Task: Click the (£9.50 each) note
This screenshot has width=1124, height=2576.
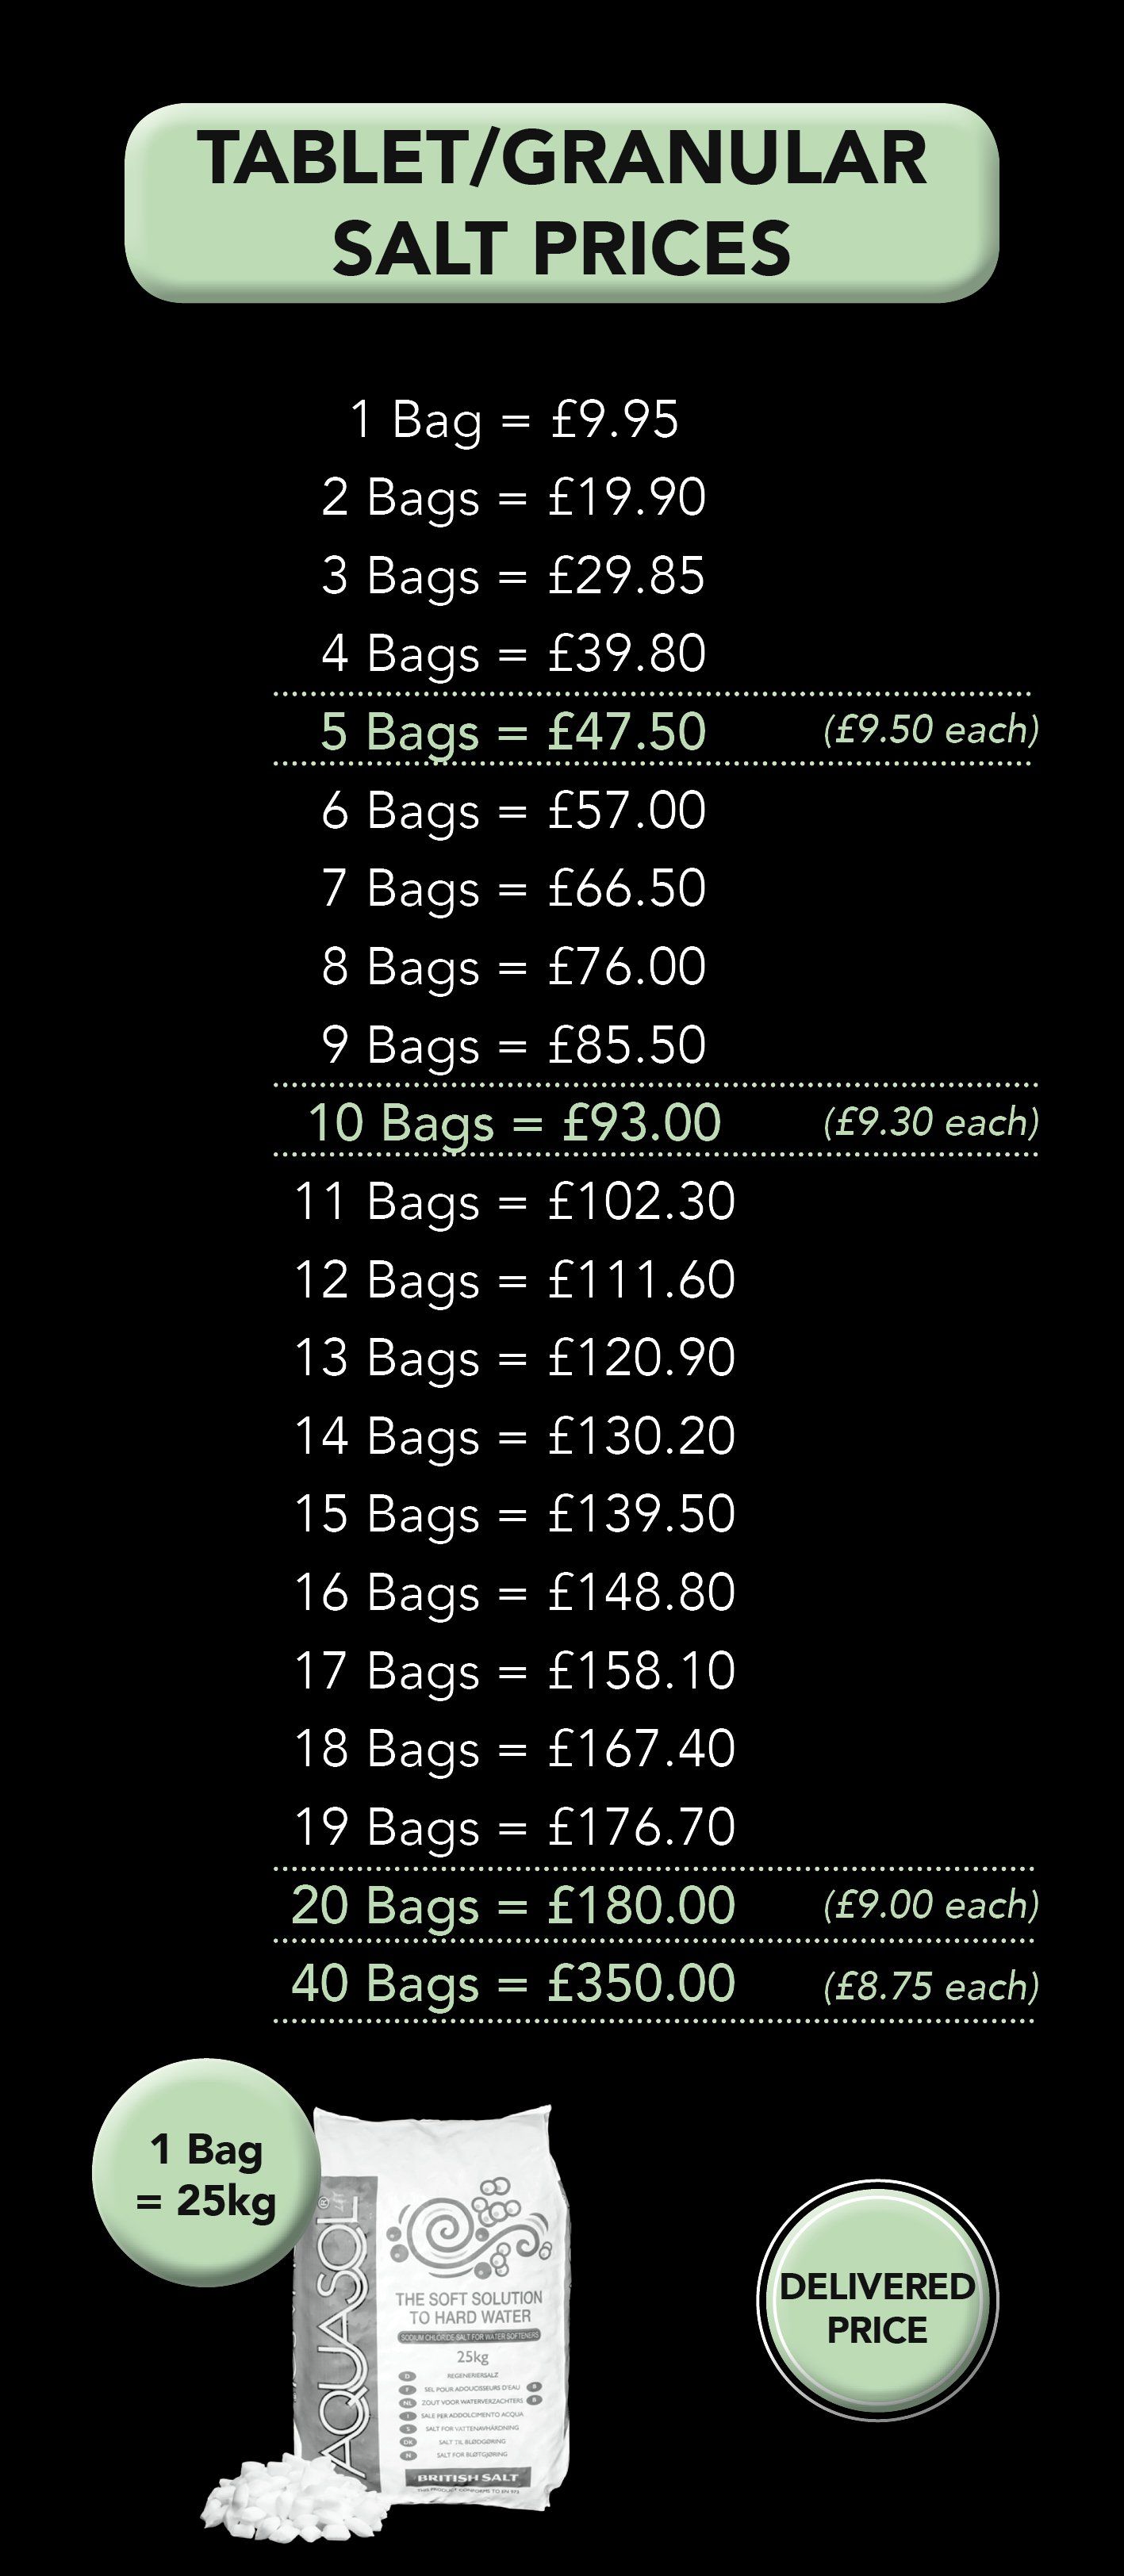Action: [x=931, y=730]
